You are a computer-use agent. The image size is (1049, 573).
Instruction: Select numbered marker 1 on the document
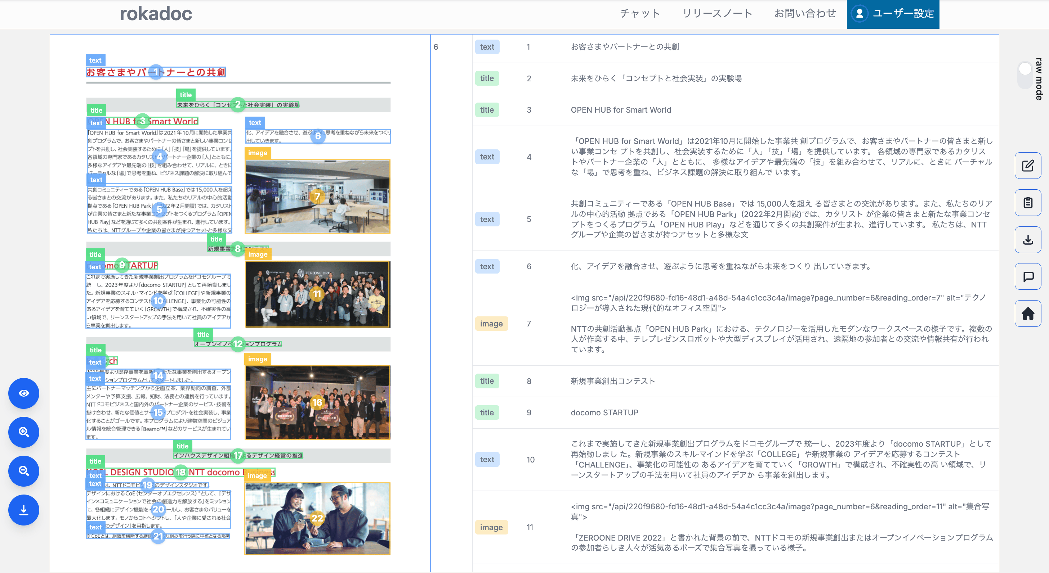(156, 72)
